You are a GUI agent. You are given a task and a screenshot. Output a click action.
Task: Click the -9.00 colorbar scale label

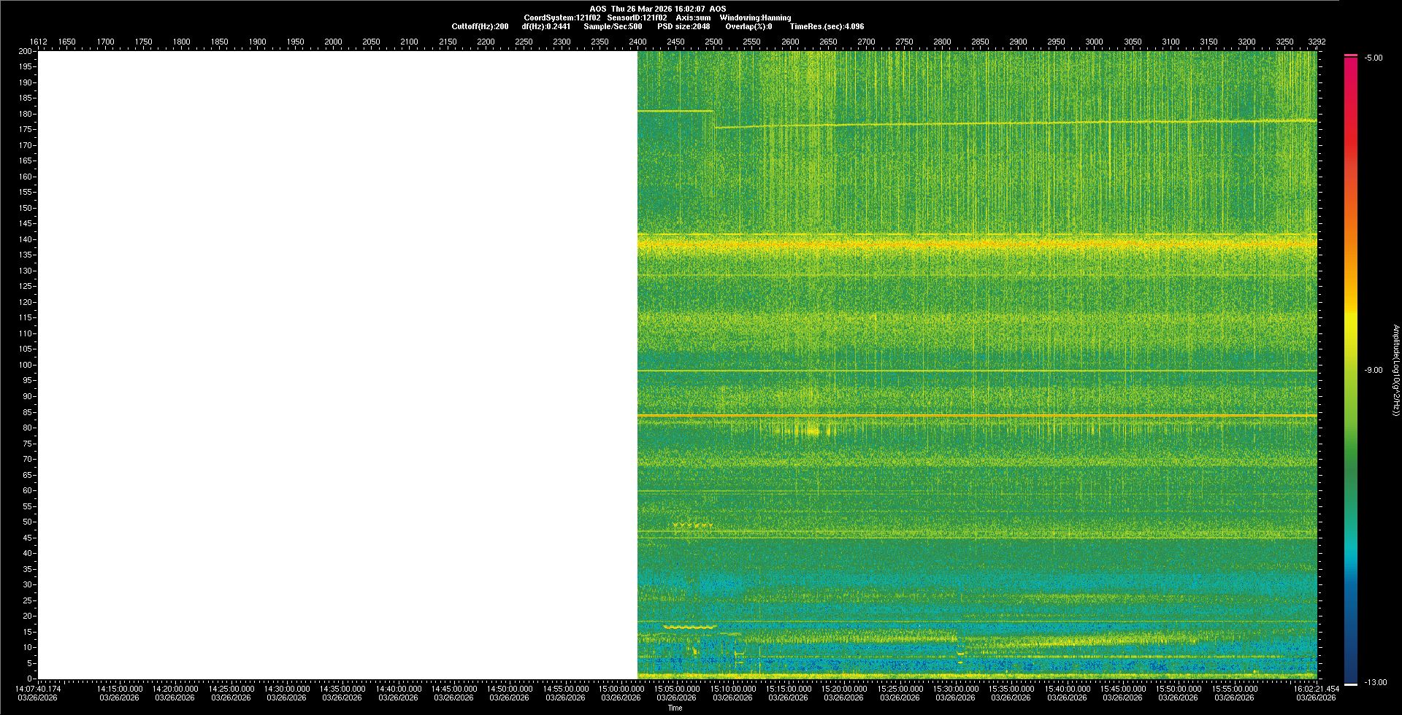[1374, 370]
